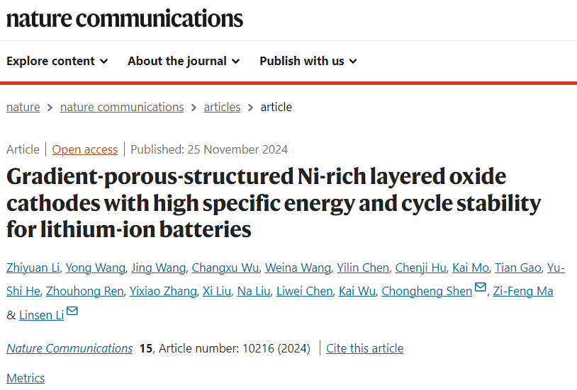Select author Zhouhong Ren
The image size is (577, 390).
(x=84, y=291)
